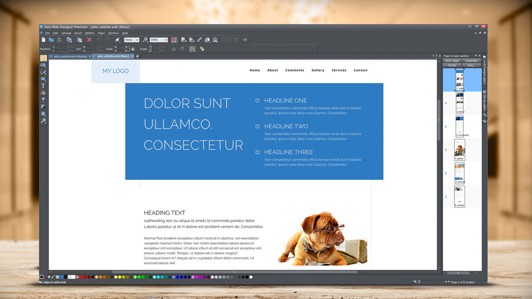The height and width of the screenshot is (299, 532).
Task: Click the yellow tag Names icon
Action: point(202,49)
